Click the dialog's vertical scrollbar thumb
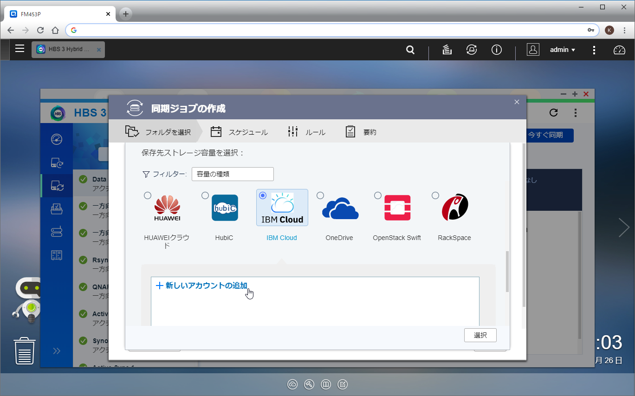635x396 pixels. 507,271
